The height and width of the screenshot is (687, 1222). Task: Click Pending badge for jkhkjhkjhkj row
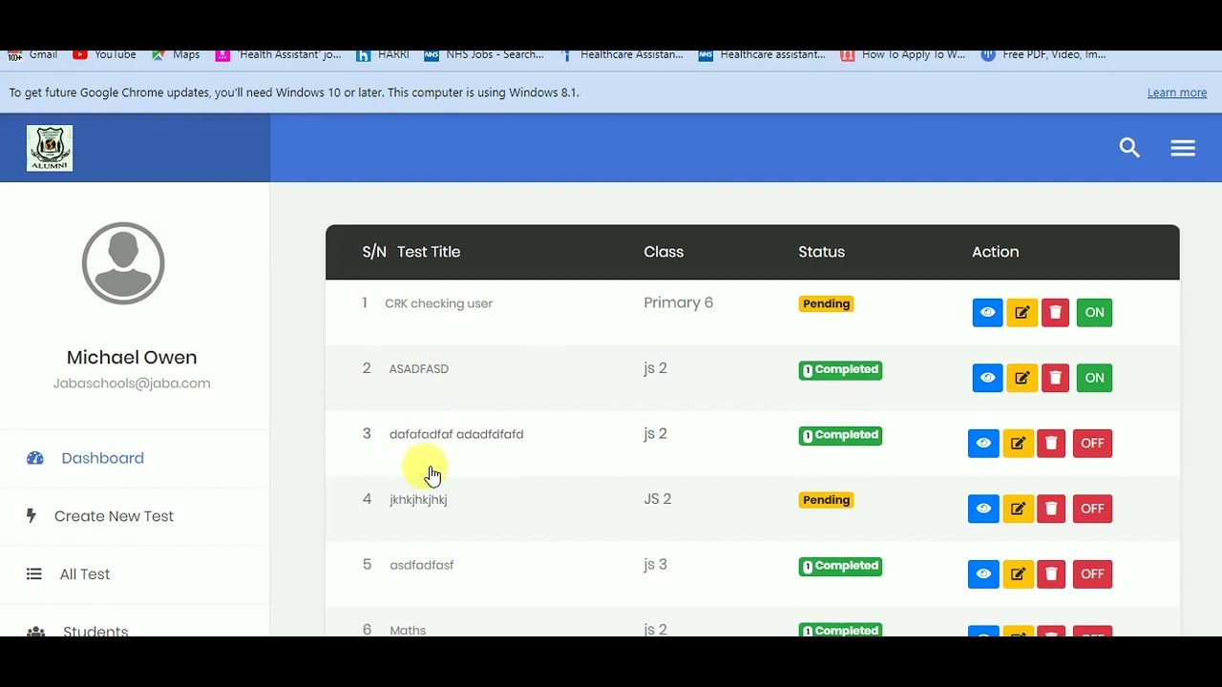point(826,500)
